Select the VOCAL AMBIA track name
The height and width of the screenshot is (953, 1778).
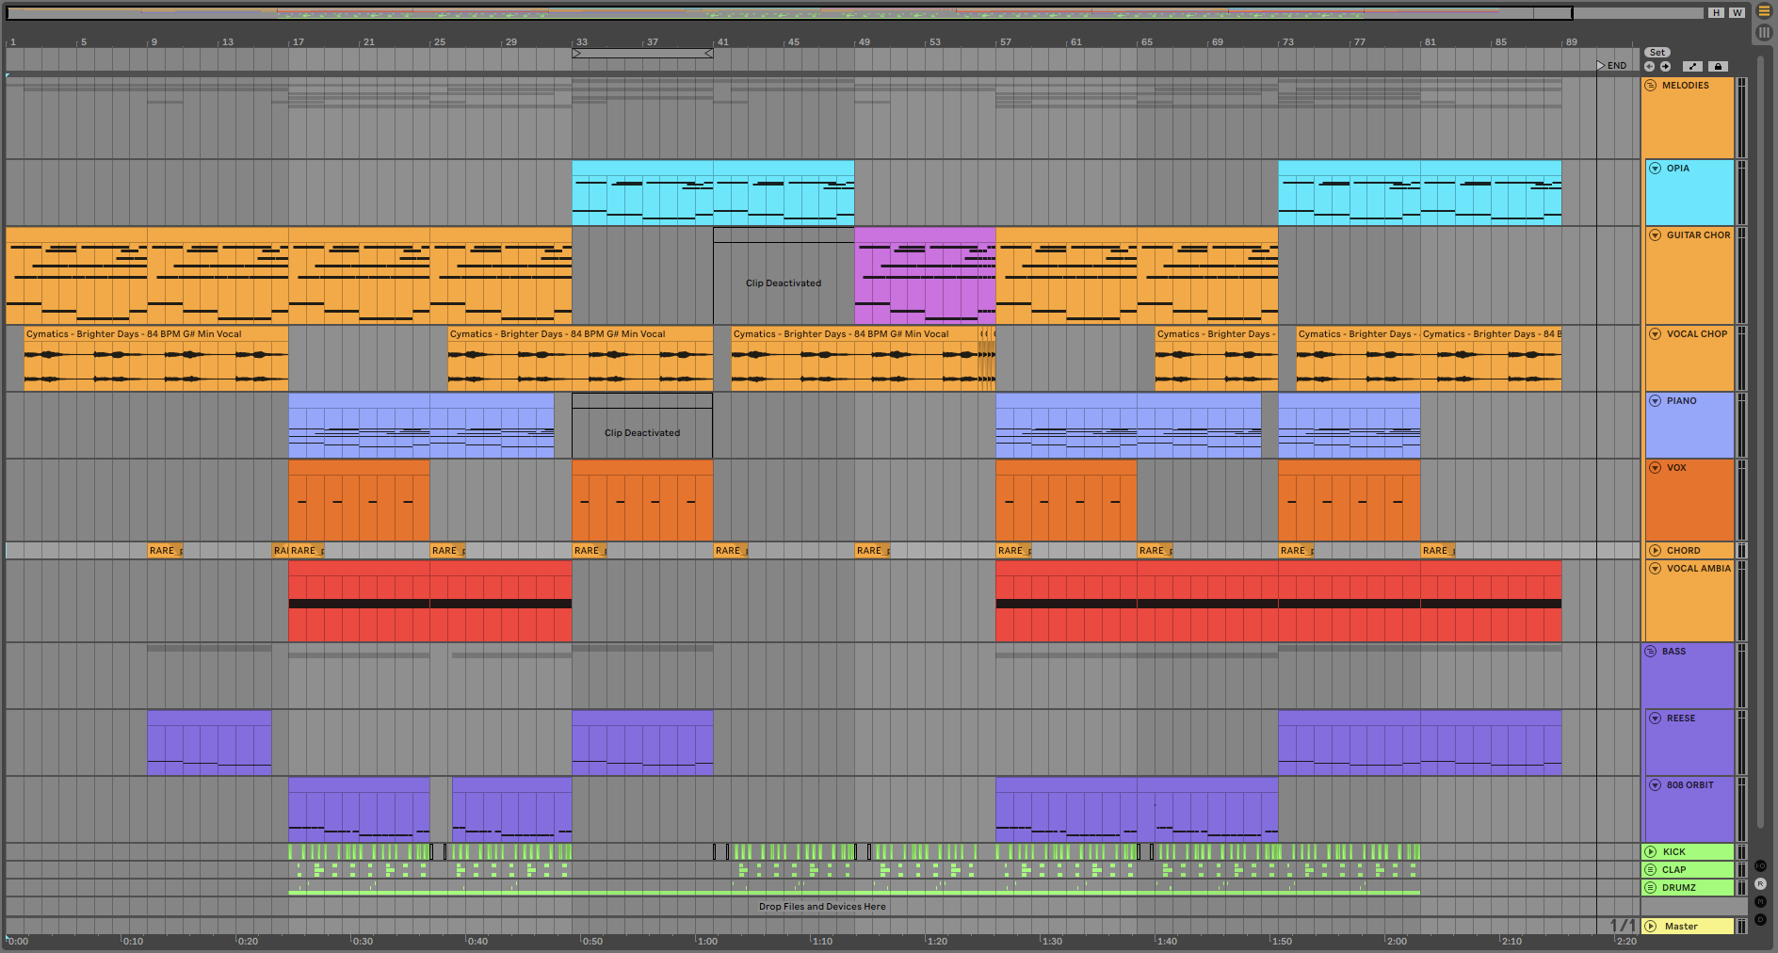click(x=1698, y=569)
